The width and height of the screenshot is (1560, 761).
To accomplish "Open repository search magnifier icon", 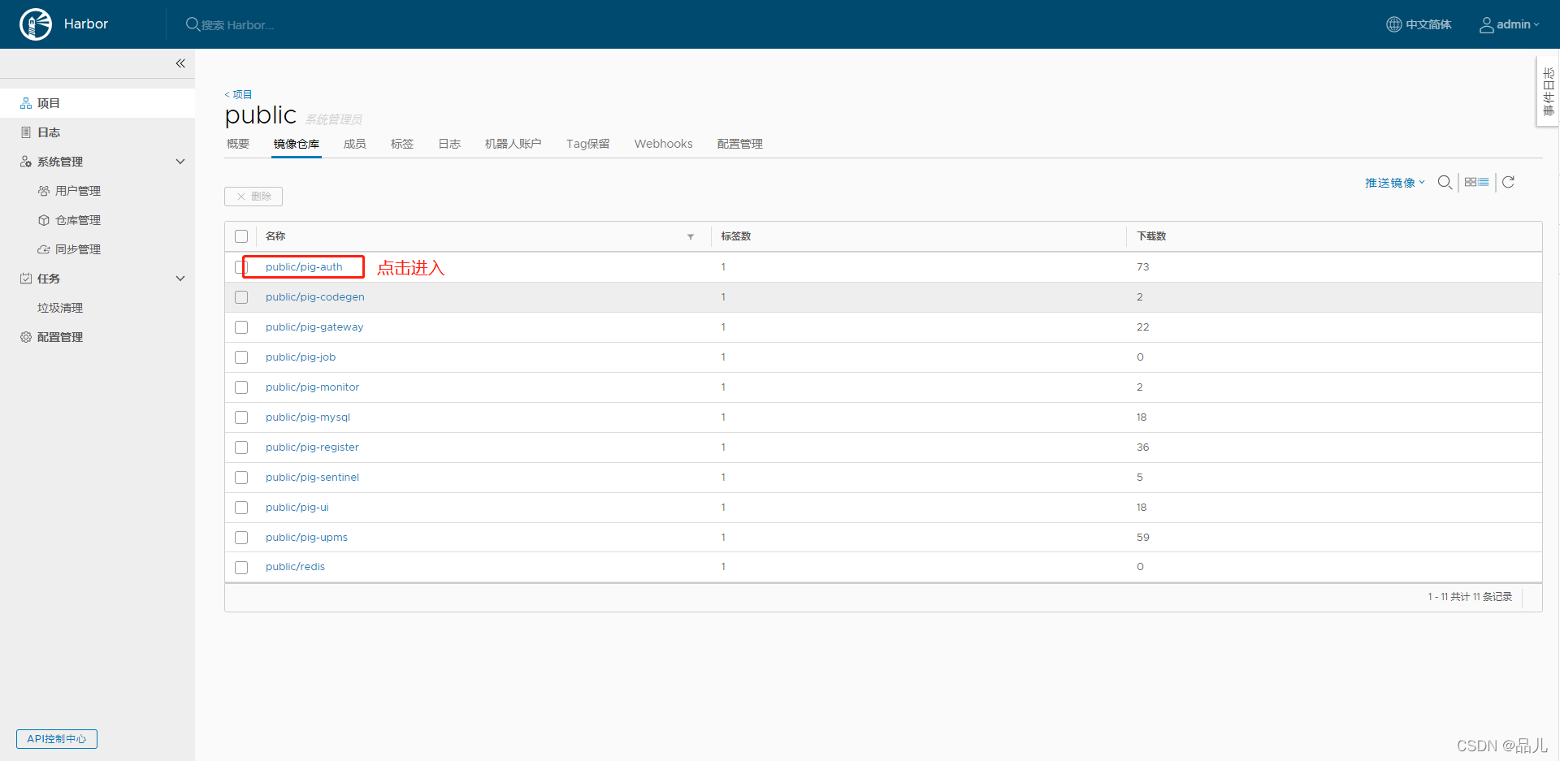I will point(1445,182).
